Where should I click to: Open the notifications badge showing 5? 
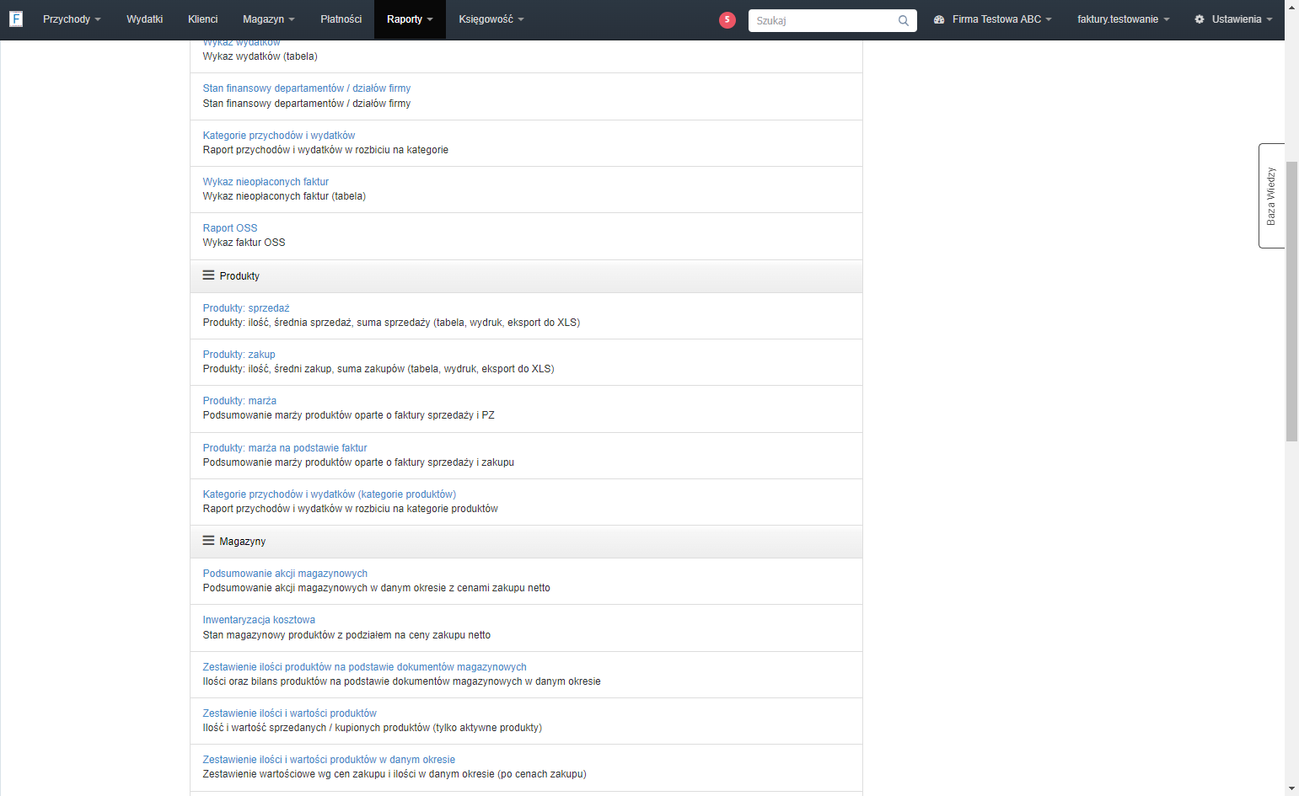tap(727, 20)
